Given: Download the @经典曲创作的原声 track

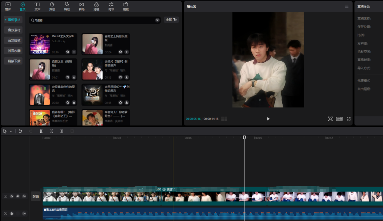Looking at the screenshot, I should 74,102.
